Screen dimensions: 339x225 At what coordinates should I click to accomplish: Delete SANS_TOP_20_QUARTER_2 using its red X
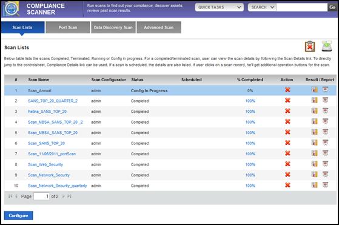tap(287, 101)
